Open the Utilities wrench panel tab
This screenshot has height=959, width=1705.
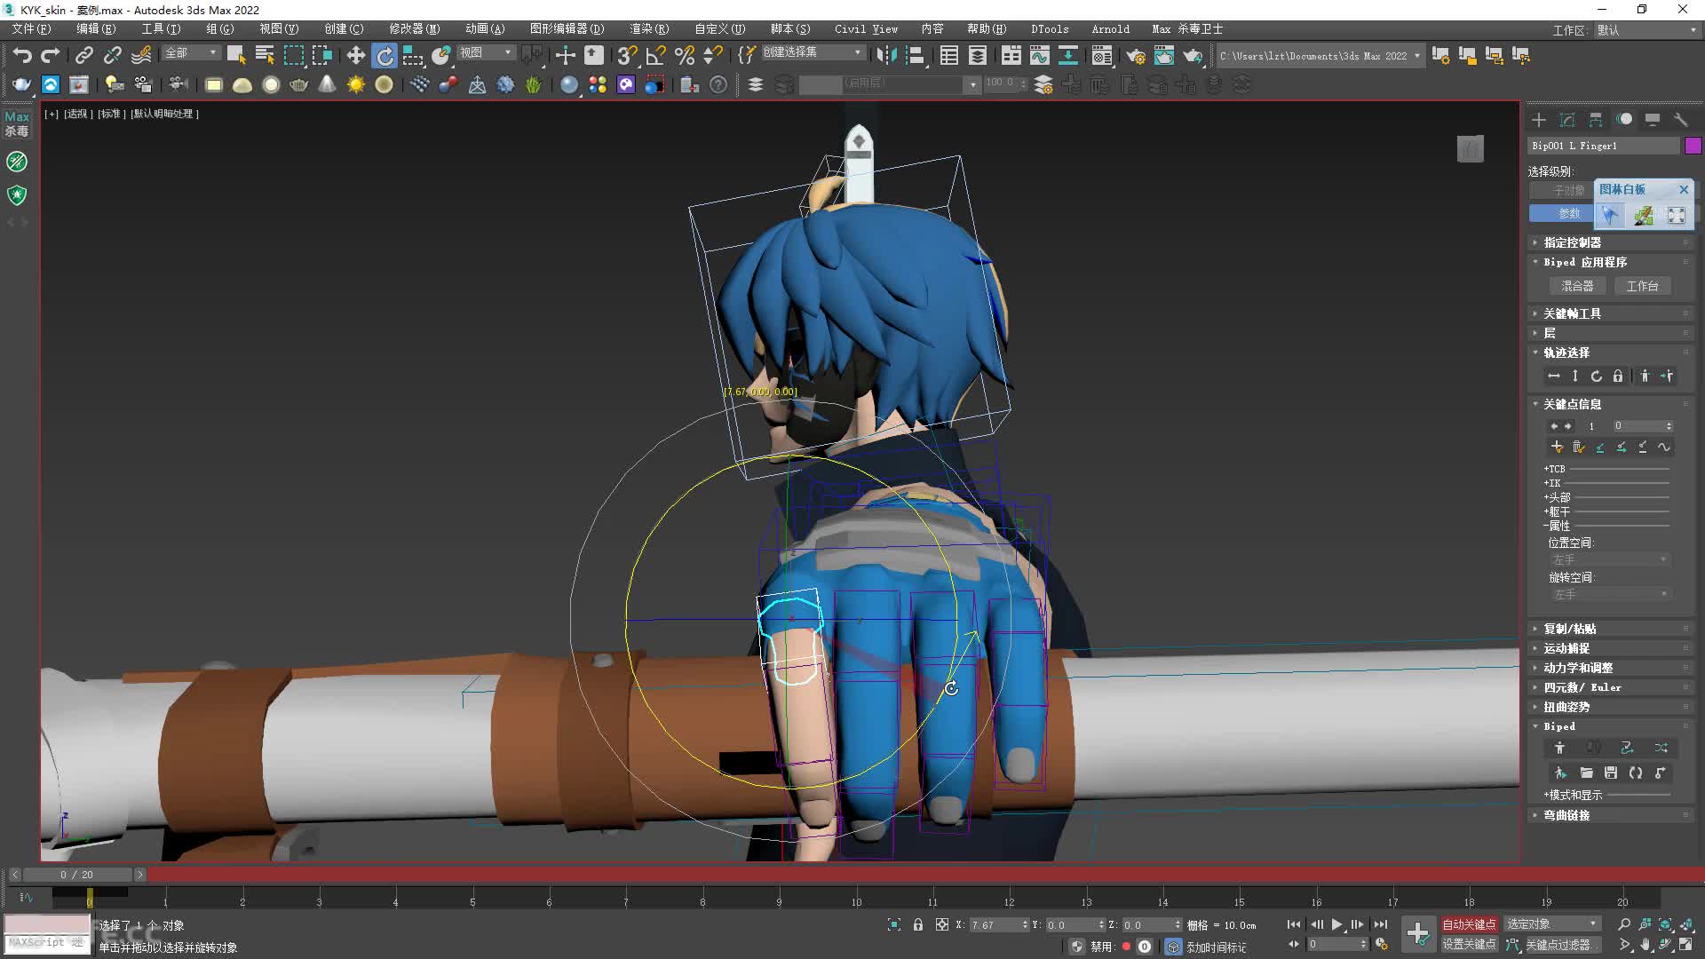click(1681, 119)
